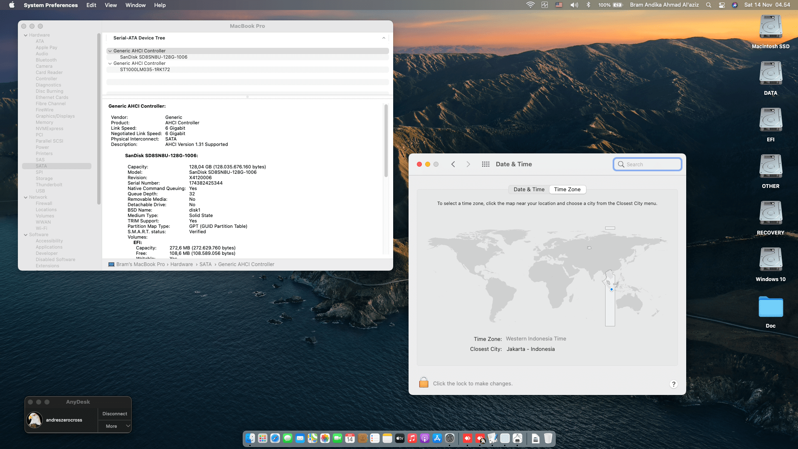Viewport: 798px width, 449px height.
Task: Open Control Center in menu bar
Action: (x=722, y=5)
